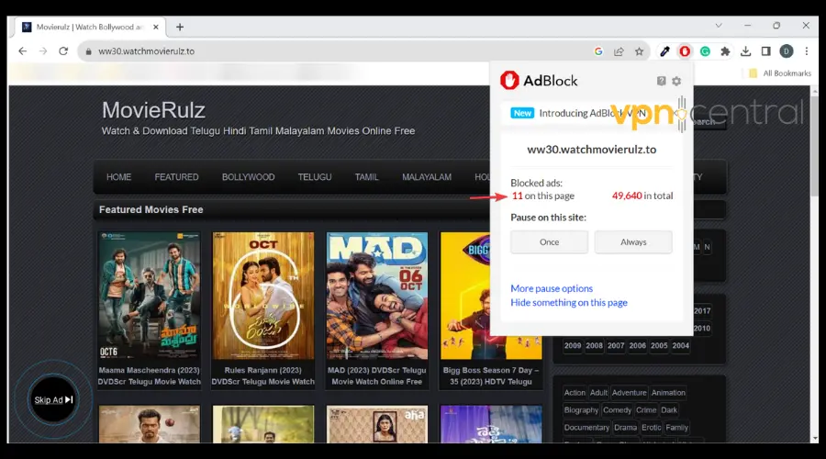
Task: Close the Movierulz browser tab
Action: 155,27
